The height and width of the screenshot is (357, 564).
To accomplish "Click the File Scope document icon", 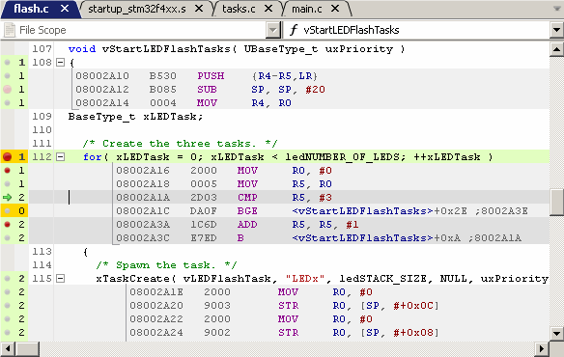I will click(10, 30).
